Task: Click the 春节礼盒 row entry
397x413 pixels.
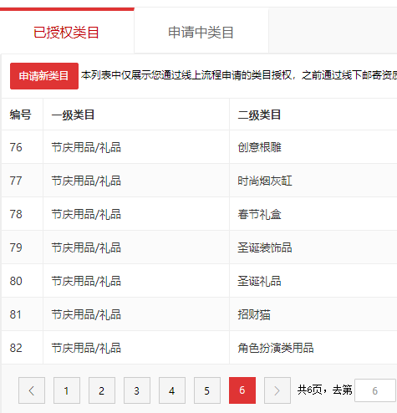Action: 199,214
